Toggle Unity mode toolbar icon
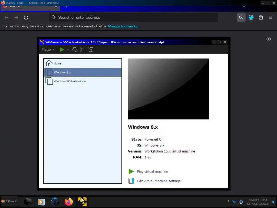 91,50
